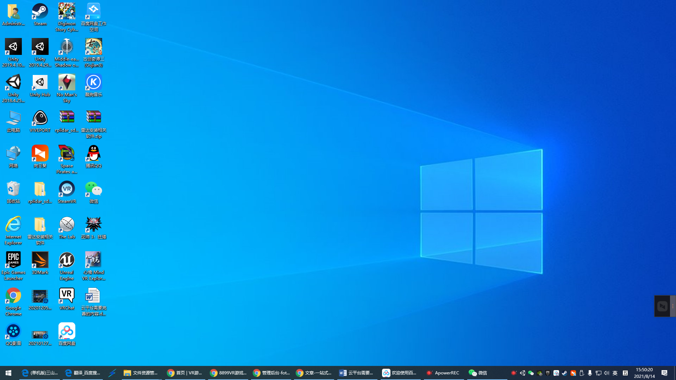Open 腾讯QQ desktop shortcut
This screenshot has width=676, height=380.
[x=93, y=157]
